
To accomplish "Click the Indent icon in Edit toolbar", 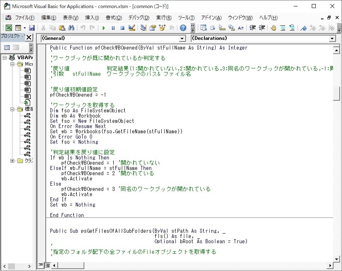I will [x=252, y=28].
